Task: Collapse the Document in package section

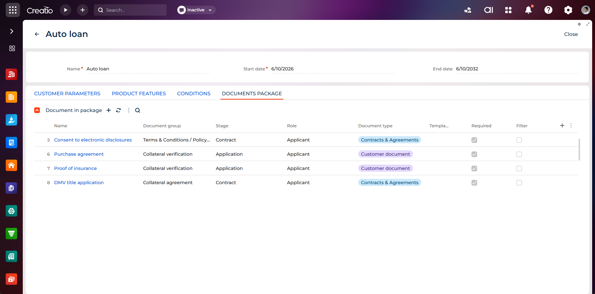Action: (x=37, y=110)
